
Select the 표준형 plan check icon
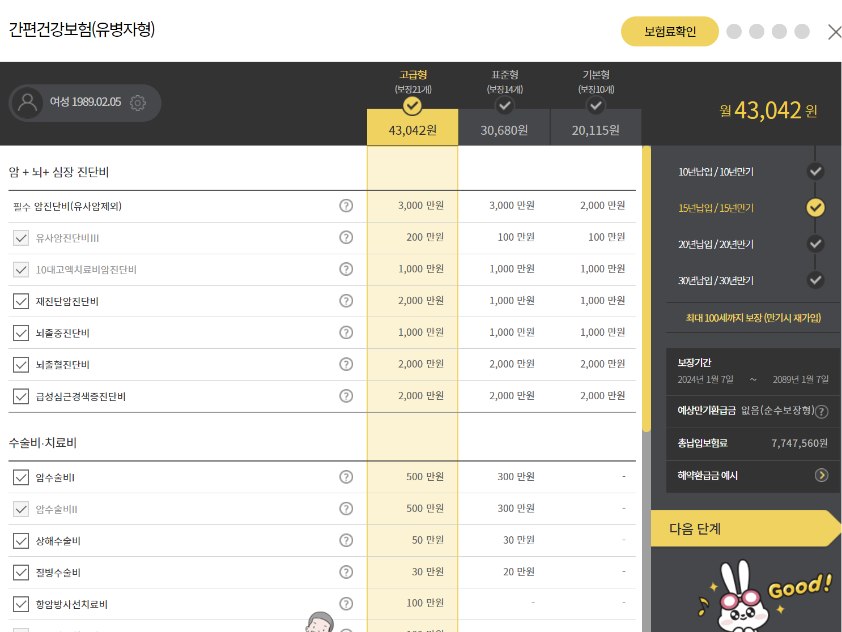pos(504,106)
